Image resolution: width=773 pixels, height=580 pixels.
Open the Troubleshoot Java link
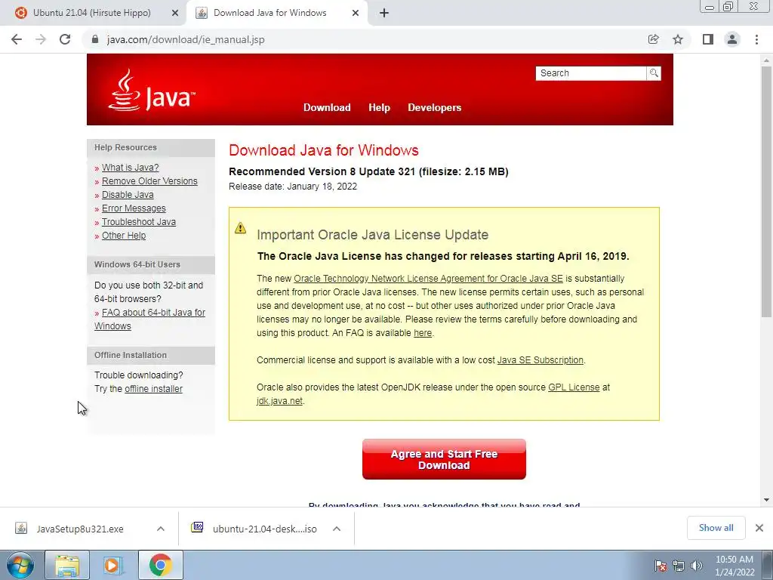point(139,222)
